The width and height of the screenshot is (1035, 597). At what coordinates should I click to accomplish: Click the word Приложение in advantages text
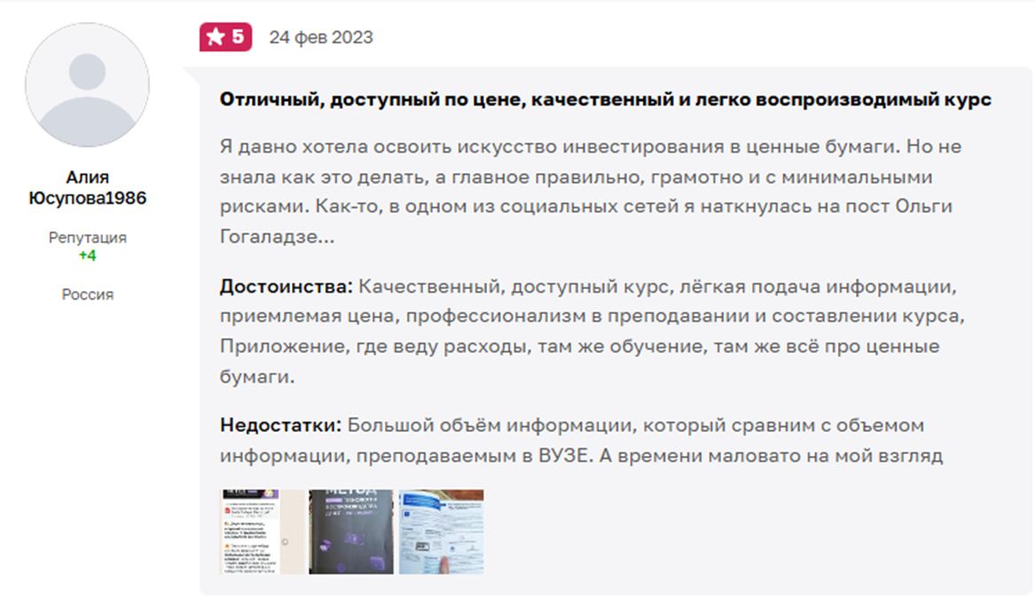click(x=276, y=346)
